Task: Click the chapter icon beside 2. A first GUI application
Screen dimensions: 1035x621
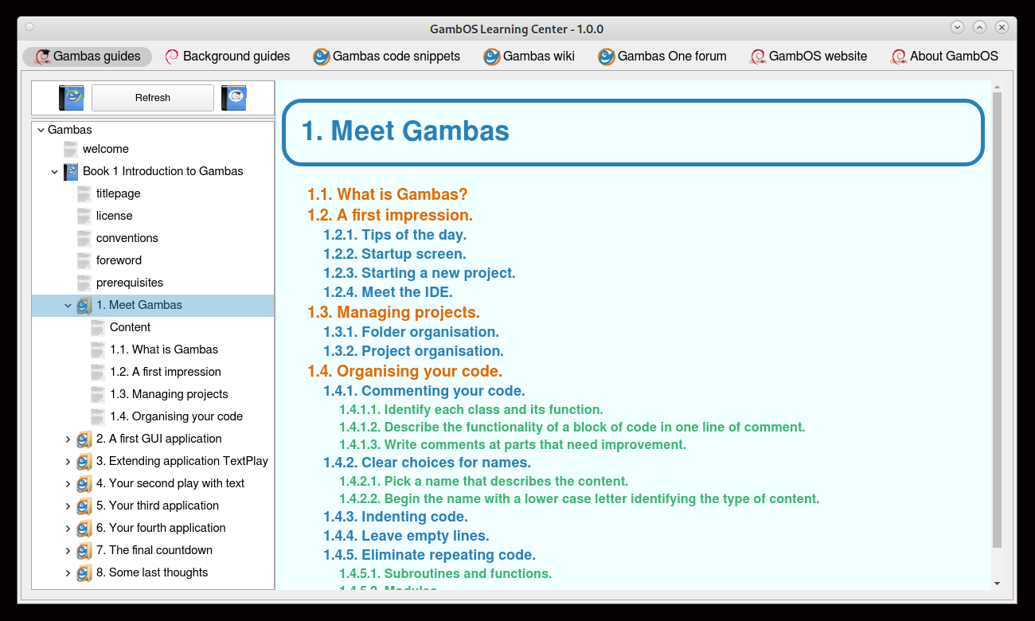Action: pos(84,439)
